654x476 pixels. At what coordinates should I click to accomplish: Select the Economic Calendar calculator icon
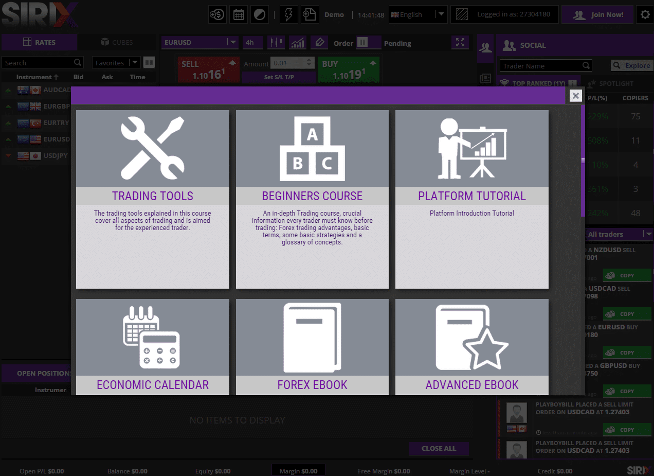pos(152,337)
